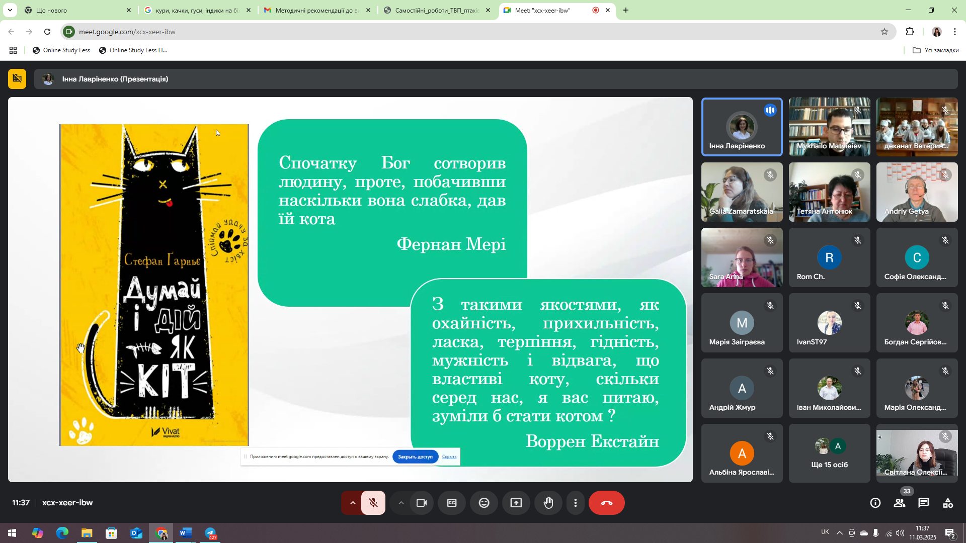Open volume control in tray
This screenshot has width=966, height=543.
pos(900,533)
